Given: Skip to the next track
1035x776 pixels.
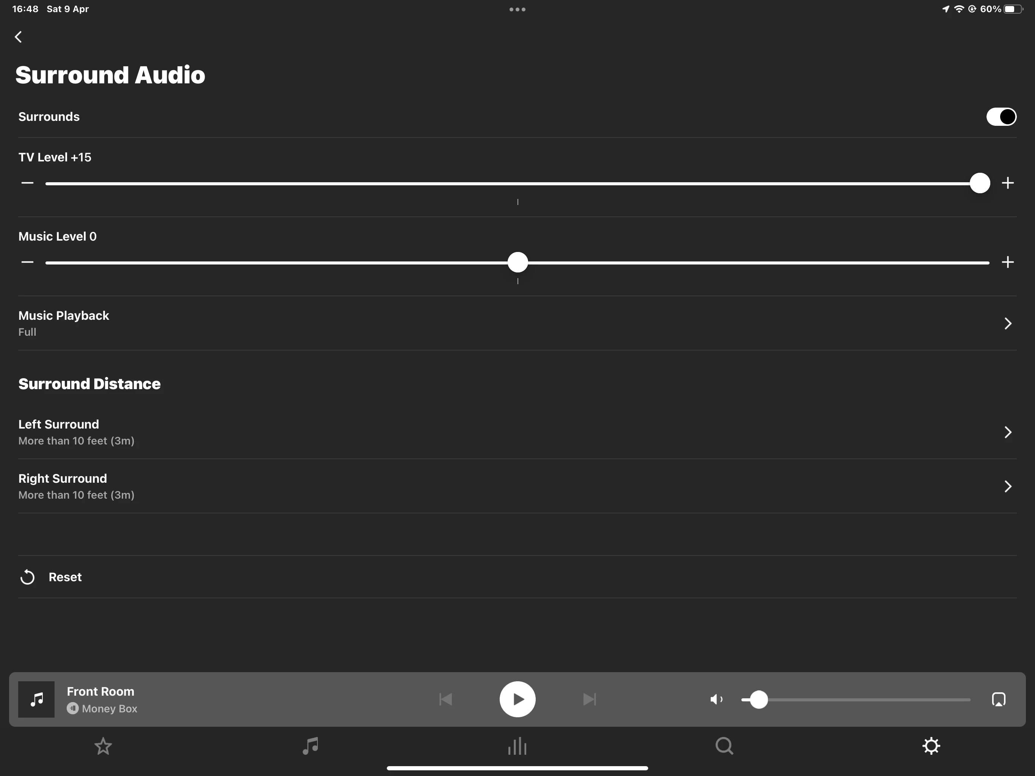Looking at the screenshot, I should pyautogui.click(x=589, y=699).
